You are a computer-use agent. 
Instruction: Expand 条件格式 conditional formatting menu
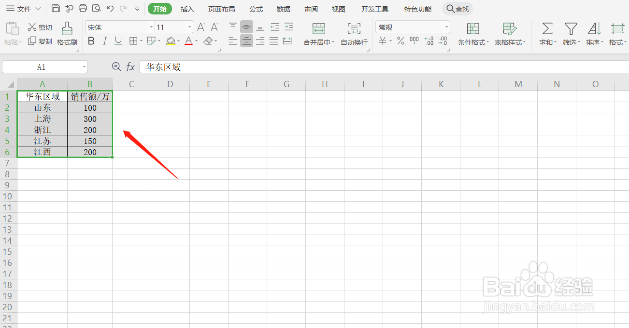[x=487, y=42]
